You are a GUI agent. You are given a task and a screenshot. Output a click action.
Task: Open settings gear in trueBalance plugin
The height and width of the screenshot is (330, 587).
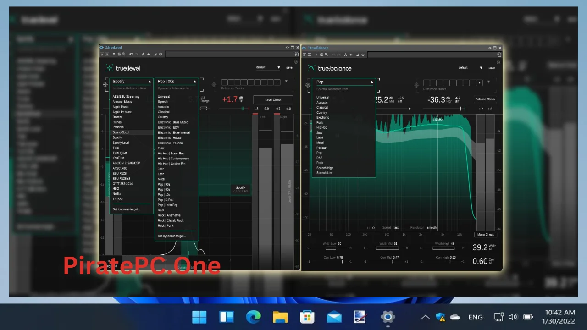pyautogui.click(x=498, y=63)
